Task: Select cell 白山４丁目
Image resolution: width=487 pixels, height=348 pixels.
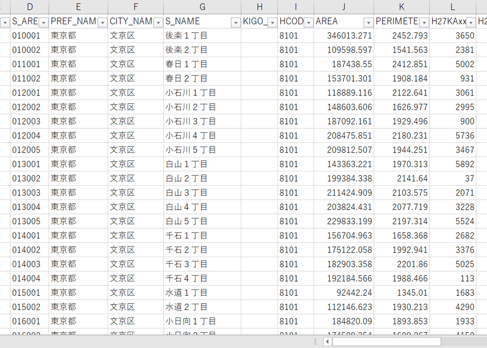Action: pos(202,207)
